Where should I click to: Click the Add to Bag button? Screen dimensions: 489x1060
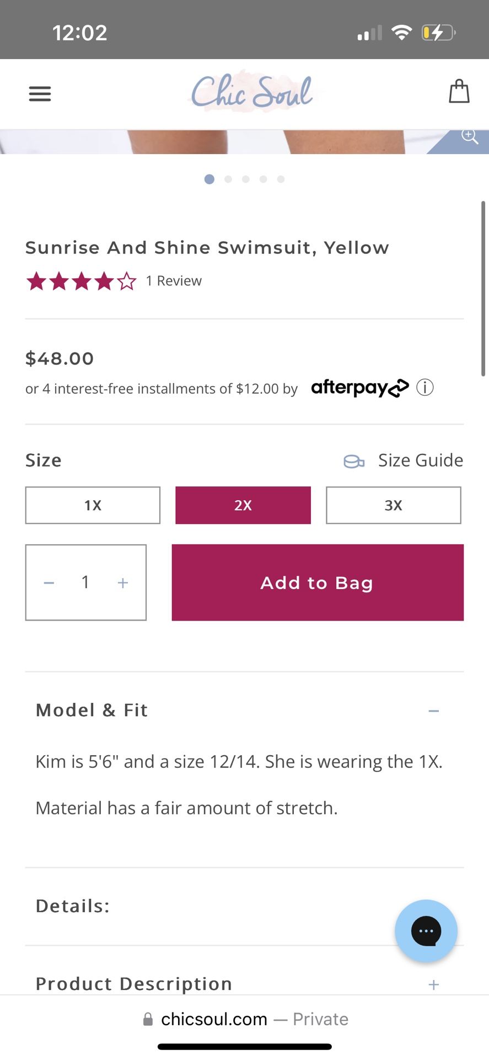point(318,582)
